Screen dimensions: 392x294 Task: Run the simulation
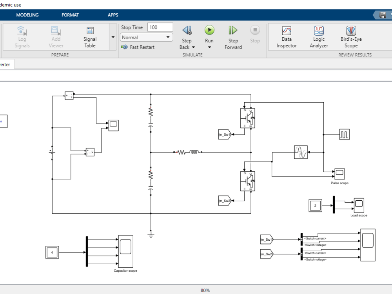click(x=209, y=31)
